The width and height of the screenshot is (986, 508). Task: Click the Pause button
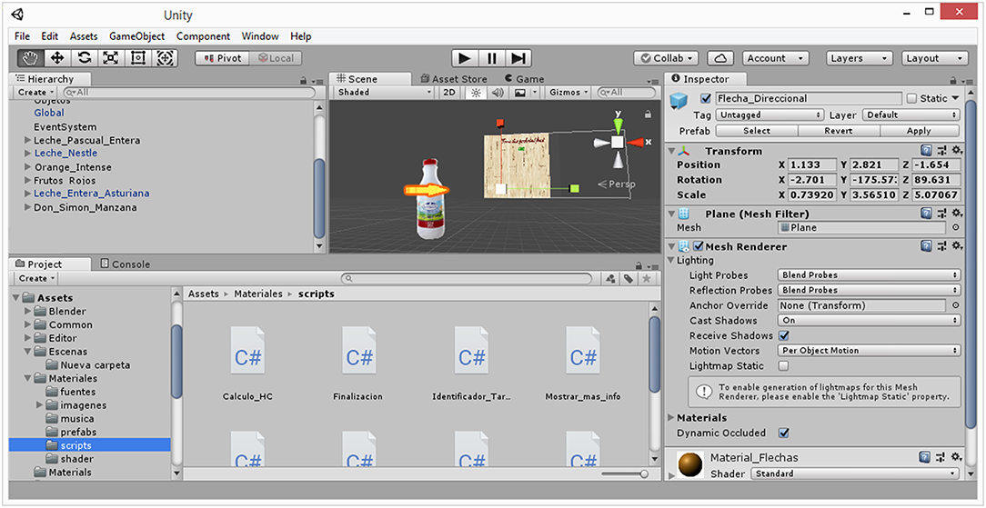pos(492,58)
